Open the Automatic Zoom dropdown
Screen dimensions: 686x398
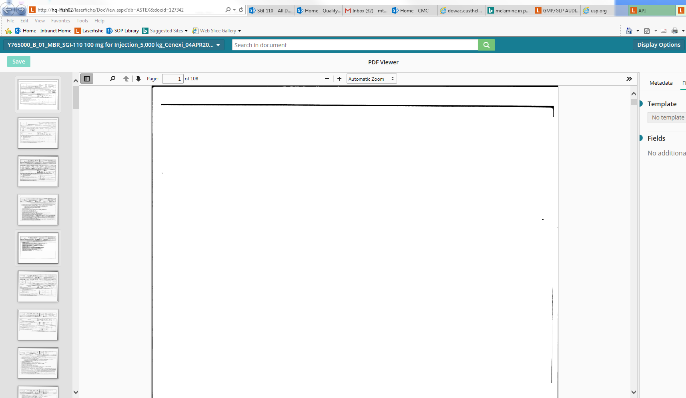point(371,79)
